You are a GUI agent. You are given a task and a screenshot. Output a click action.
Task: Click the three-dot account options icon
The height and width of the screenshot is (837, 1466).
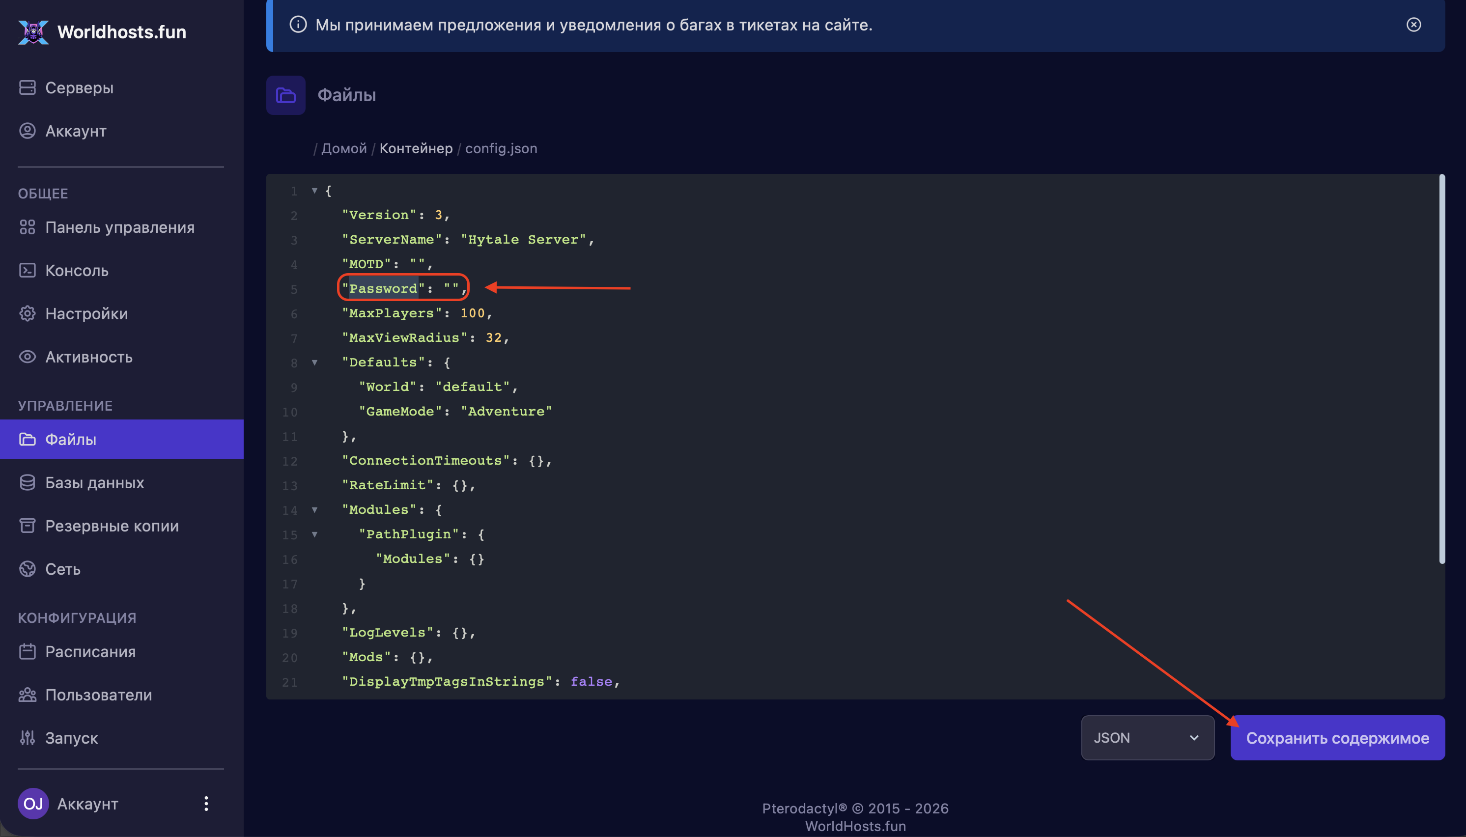point(206,804)
